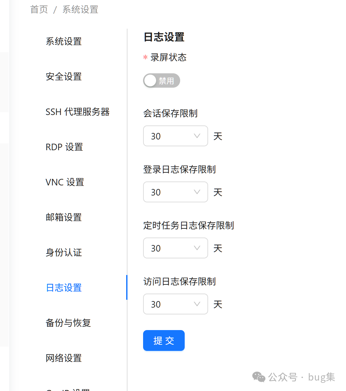Image resolution: width=346 pixels, height=391 pixels.
Task: Open 安全设置 from the sidebar
Action: point(64,77)
